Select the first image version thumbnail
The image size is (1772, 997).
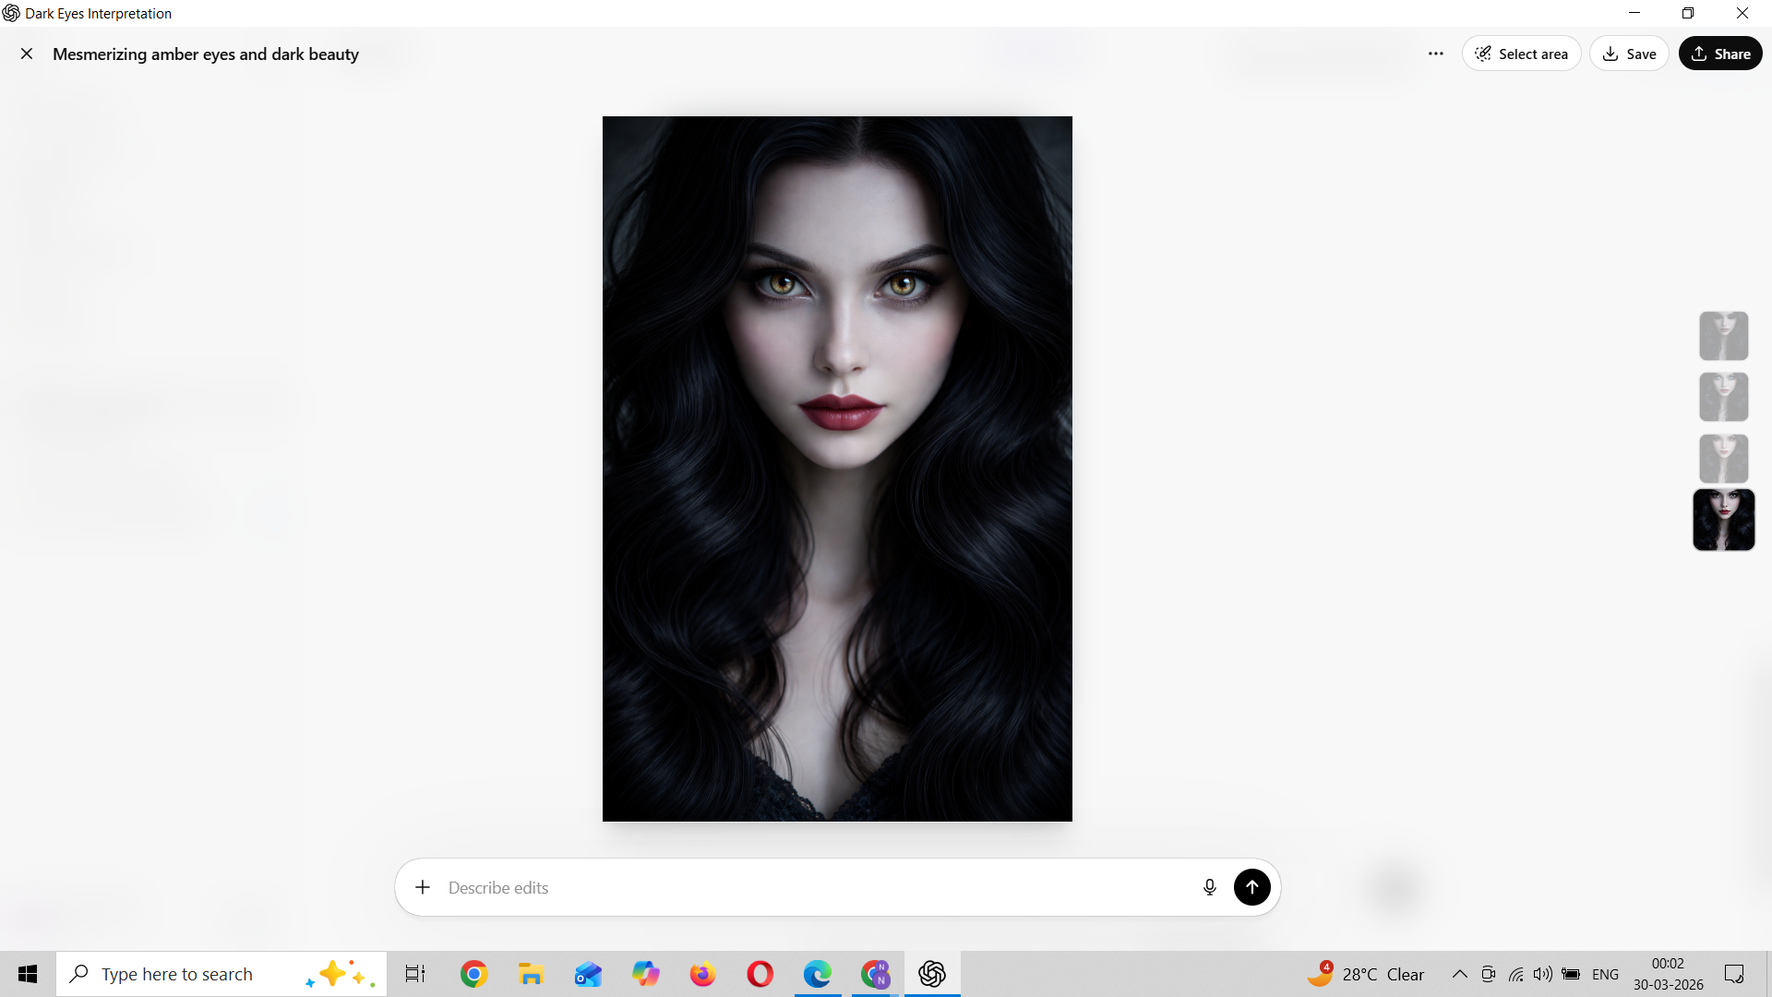click(1723, 335)
